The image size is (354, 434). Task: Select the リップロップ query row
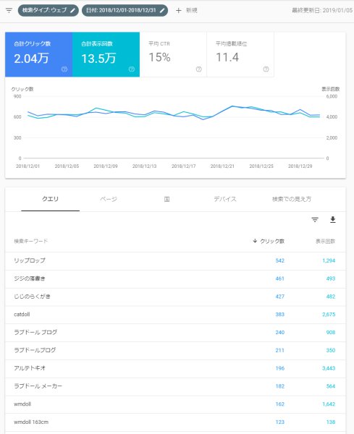(175, 260)
